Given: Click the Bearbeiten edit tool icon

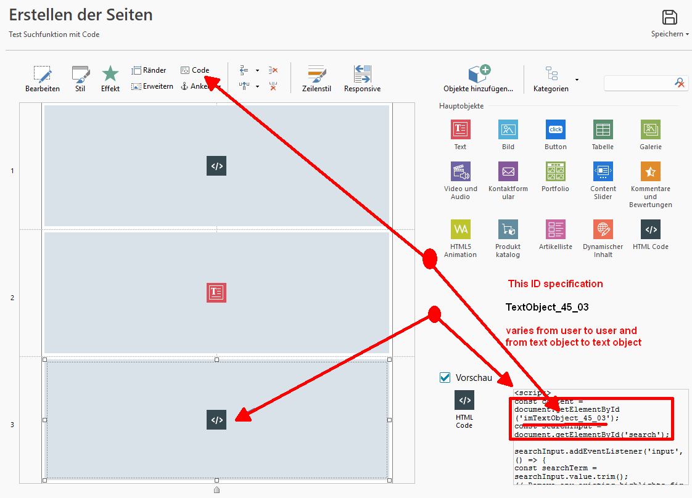Looking at the screenshot, I should [42, 75].
